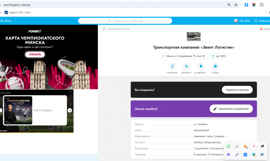Open the blue waveform tray icon
This screenshot has height=161, width=270.
pos(245,155)
